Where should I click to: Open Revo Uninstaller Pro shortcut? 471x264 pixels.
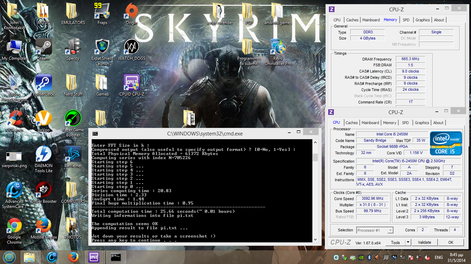tap(278, 52)
